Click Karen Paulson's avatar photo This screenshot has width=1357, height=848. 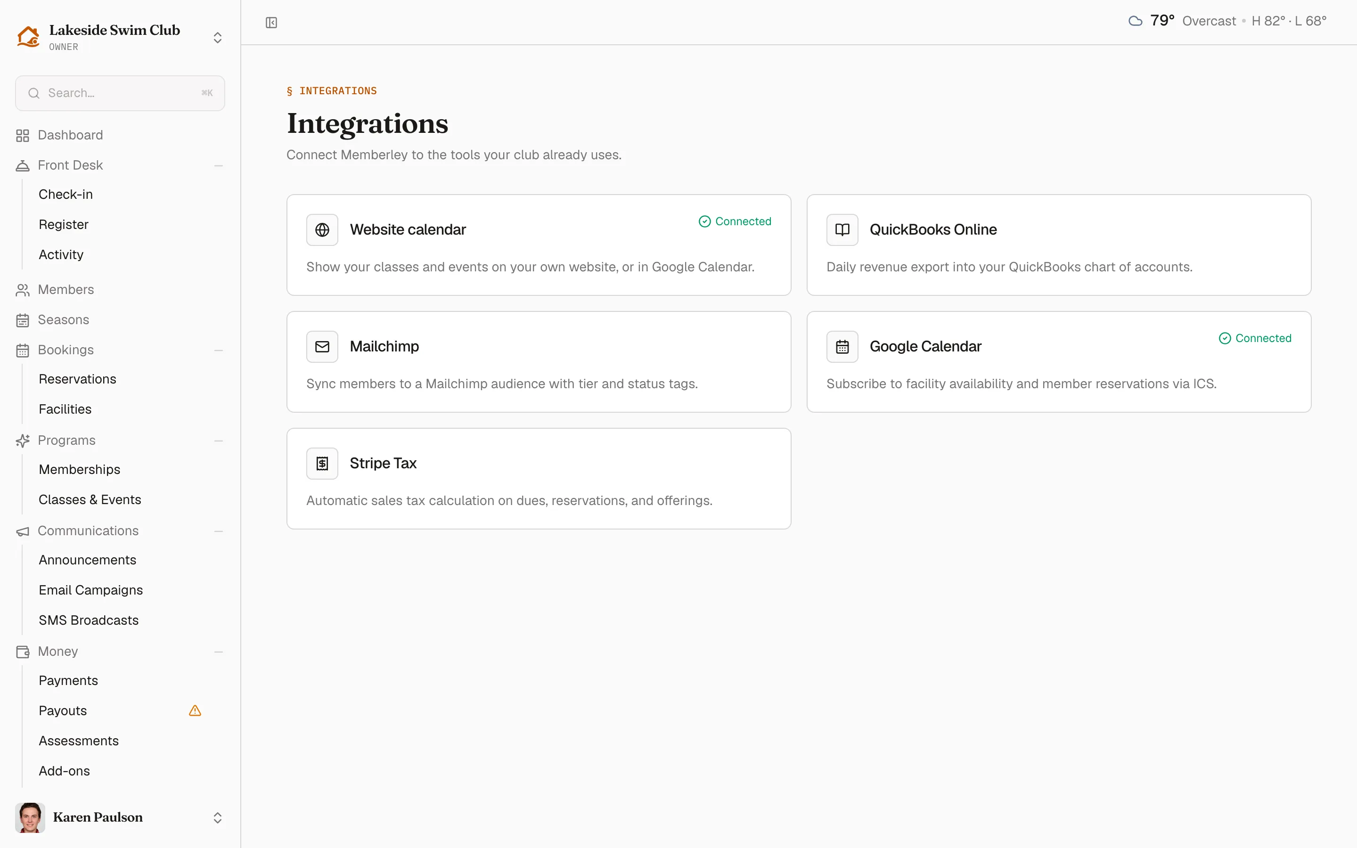click(x=30, y=818)
